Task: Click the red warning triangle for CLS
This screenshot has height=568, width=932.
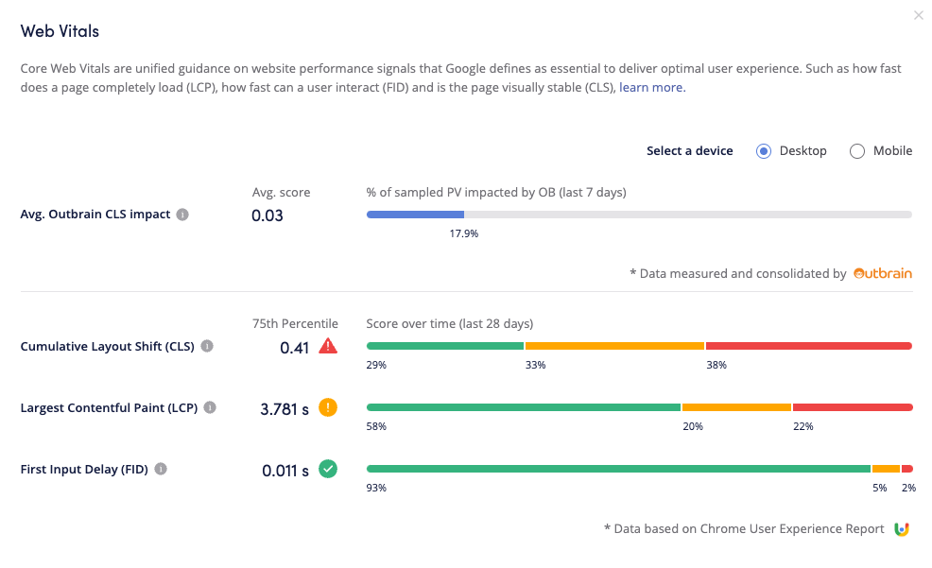Action: click(328, 346)
